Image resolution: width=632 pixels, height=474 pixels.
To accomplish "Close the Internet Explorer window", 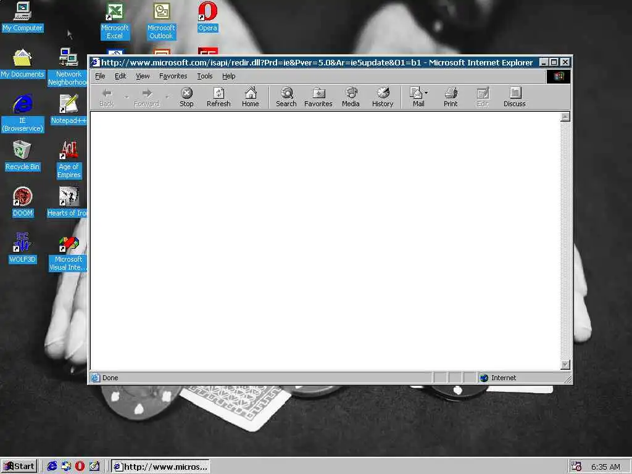I will pyautogui.click(x=565, y=62).
